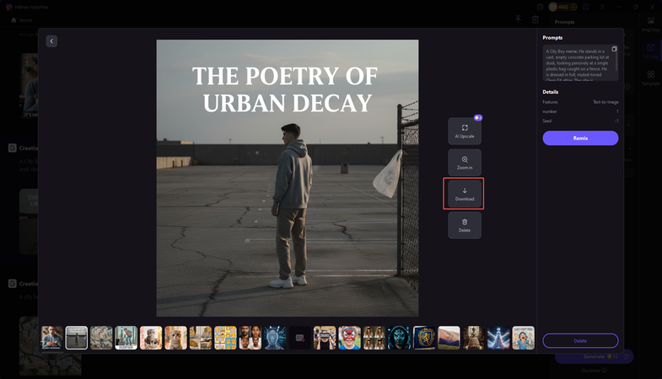The image size is (662, 379).
Task: Click the back arrow in the preview
Action: point(51,41)
